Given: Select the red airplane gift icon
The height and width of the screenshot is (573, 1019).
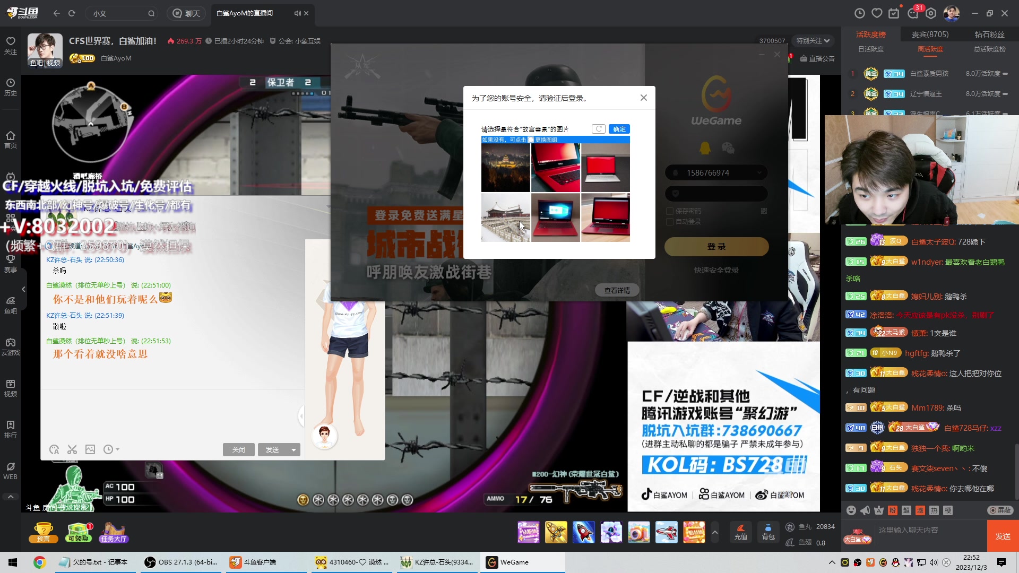Looking at the screenshot, I should click(666, 532).
